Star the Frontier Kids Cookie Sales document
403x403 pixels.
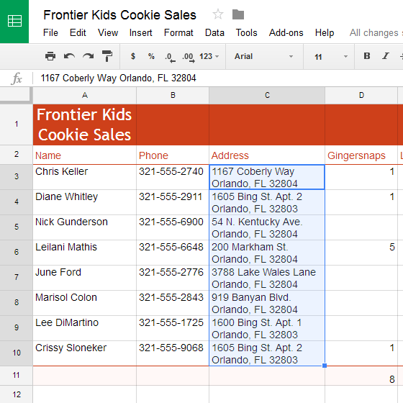[x=218, y=14]
